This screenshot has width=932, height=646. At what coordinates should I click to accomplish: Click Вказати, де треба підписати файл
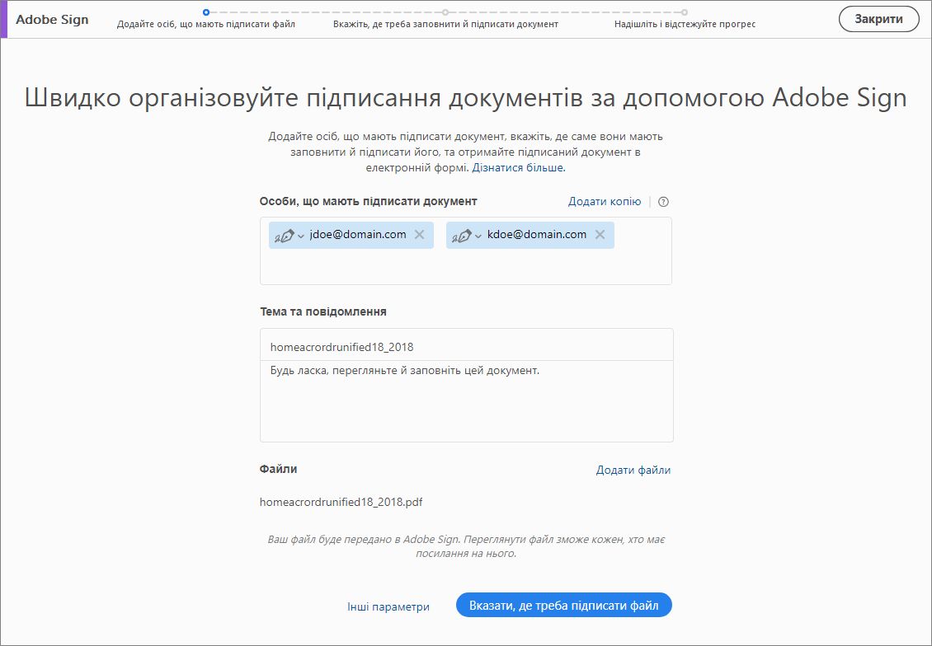pyautogui.click(x=563, y=604)
